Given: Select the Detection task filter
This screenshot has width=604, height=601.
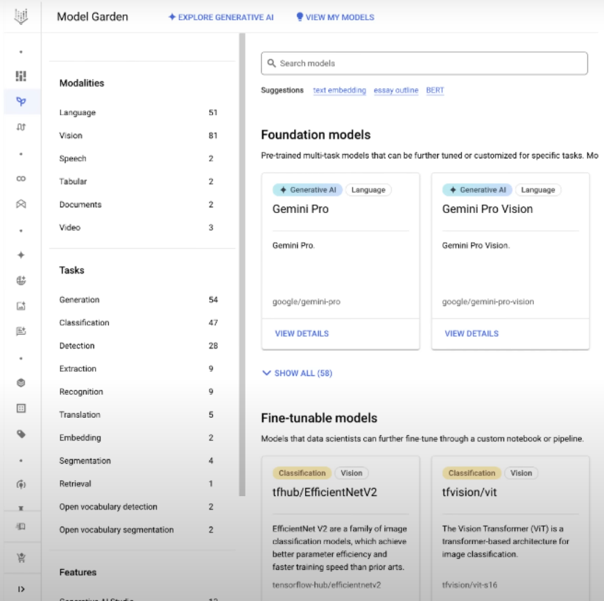Looking at the screenshot, I should (138, 346).
